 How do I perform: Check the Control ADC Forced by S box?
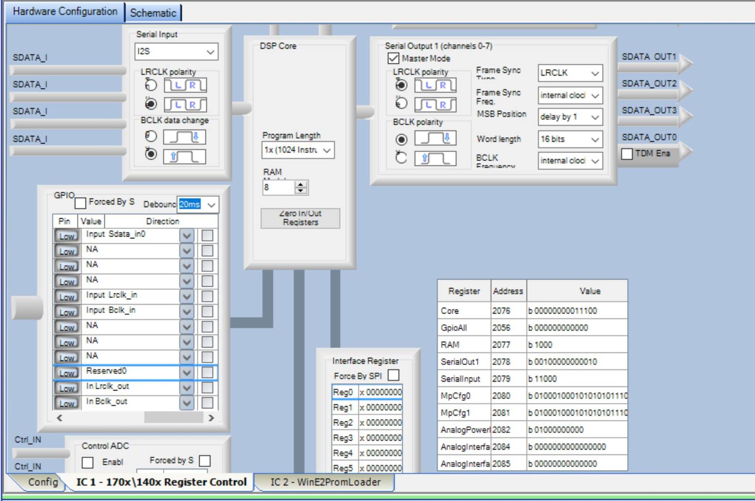tap(205, 460)
